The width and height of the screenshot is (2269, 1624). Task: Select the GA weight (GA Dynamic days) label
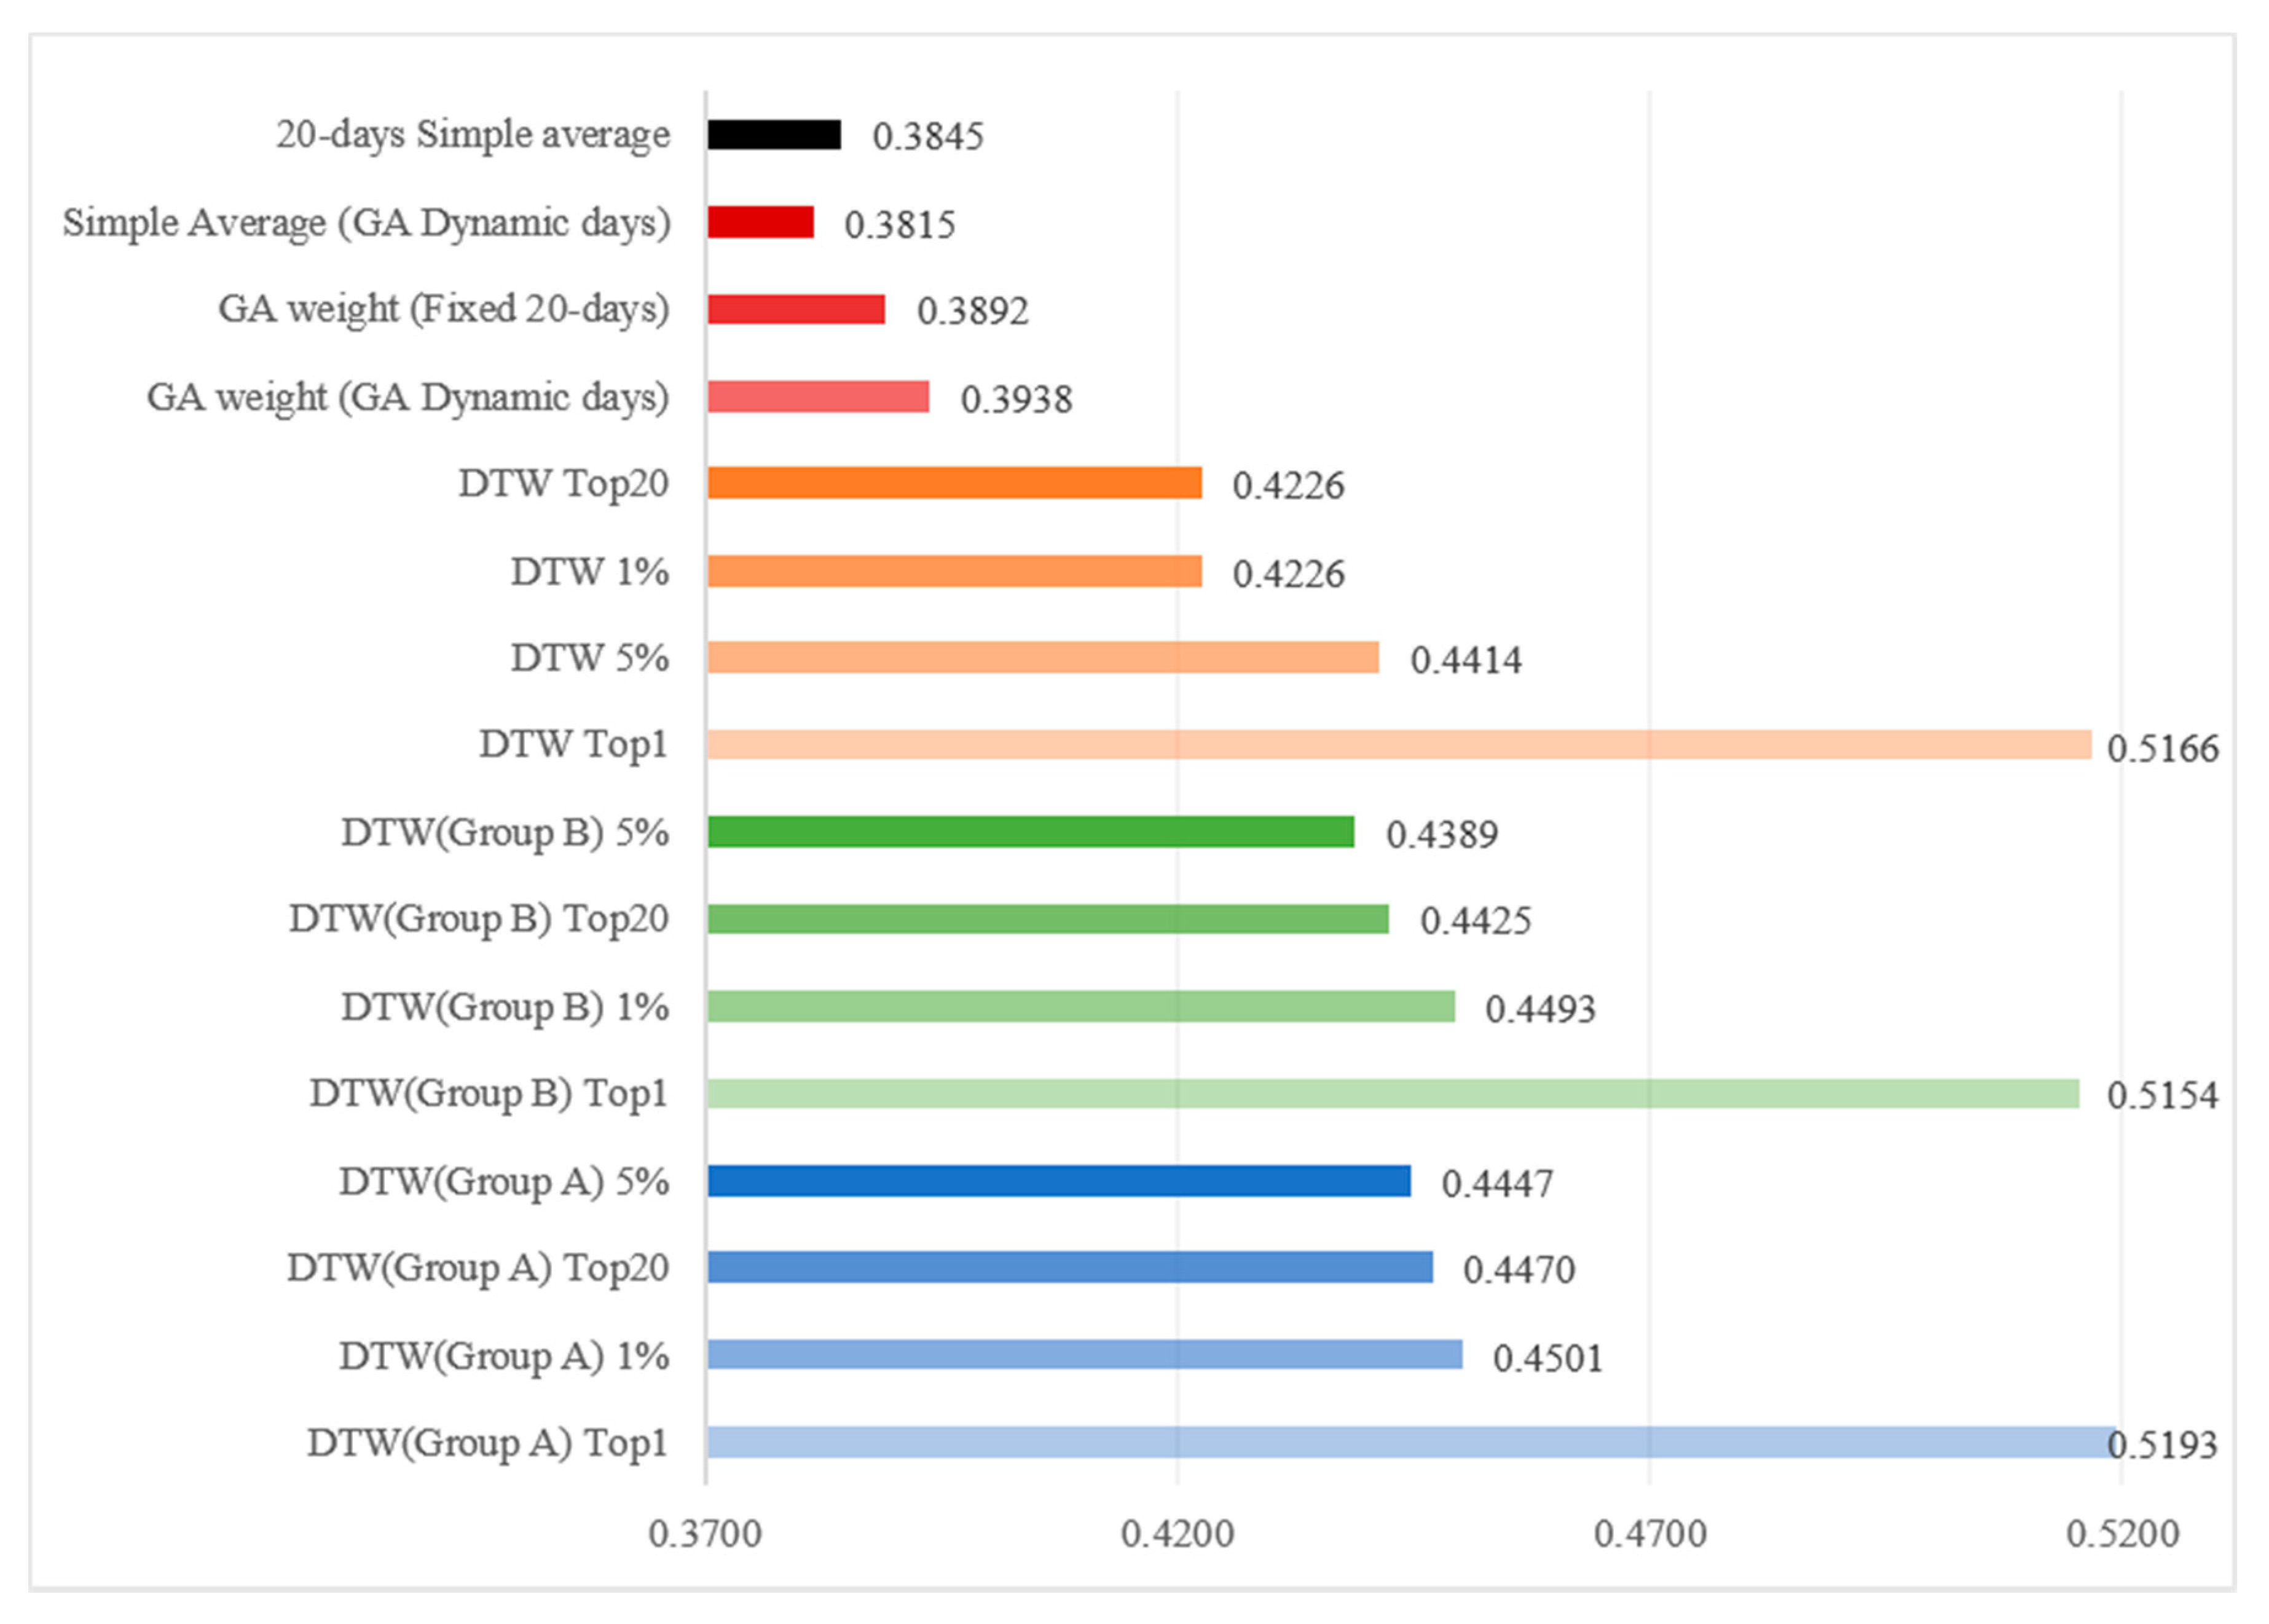tap(408, 397)
